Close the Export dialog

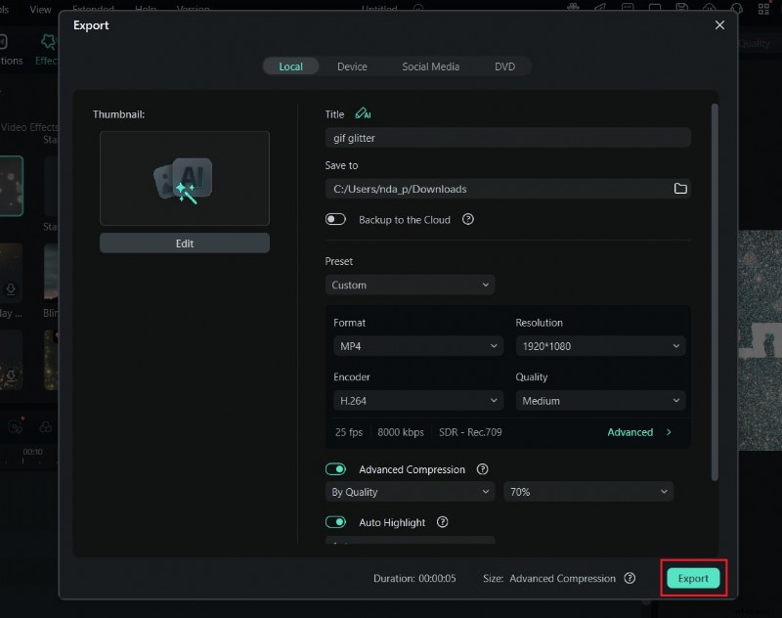(x=719, y=24)
